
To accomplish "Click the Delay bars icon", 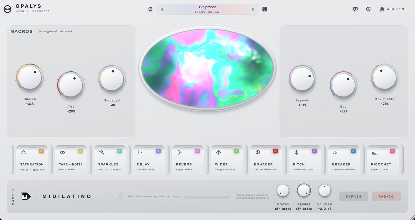I will [141, 152].
